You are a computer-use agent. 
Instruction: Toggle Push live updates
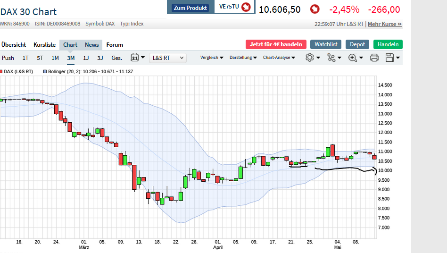click(8, 58)
